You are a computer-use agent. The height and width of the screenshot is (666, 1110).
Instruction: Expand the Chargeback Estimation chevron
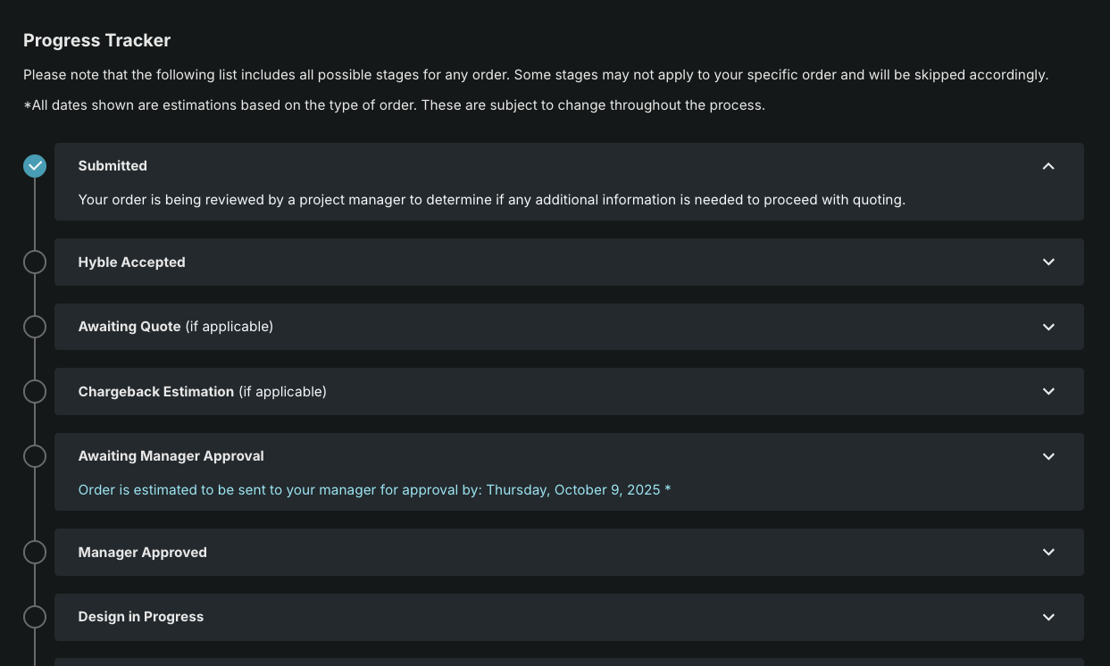(x=1048, y=391)
